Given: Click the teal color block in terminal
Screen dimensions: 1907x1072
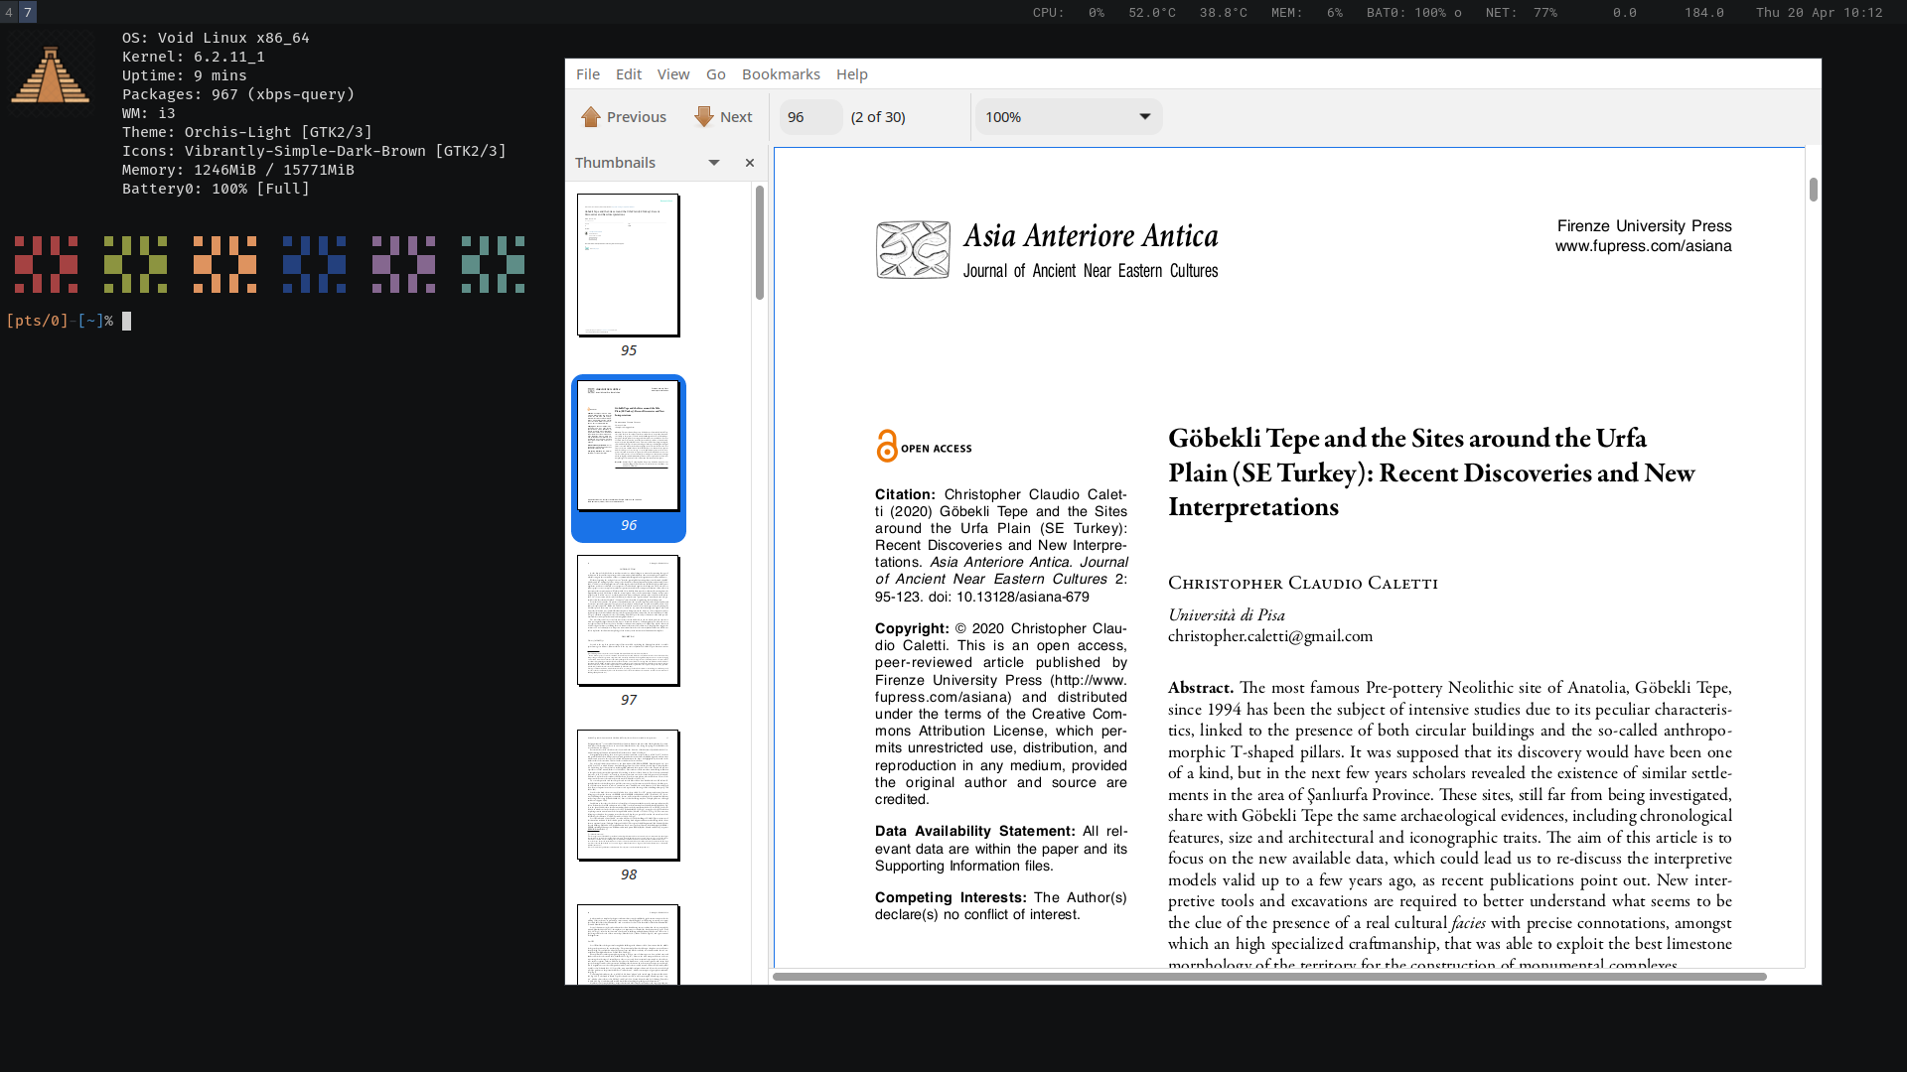Looking at the screenshot, I should coord(493,264).
